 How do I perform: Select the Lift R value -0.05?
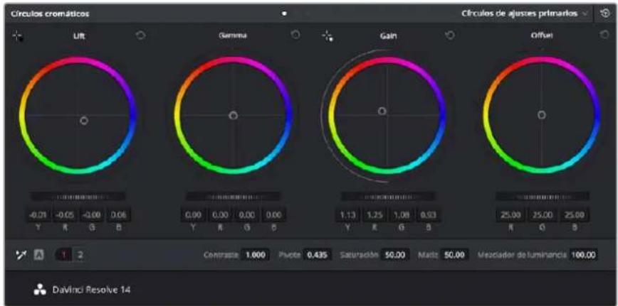pos(65,215)
